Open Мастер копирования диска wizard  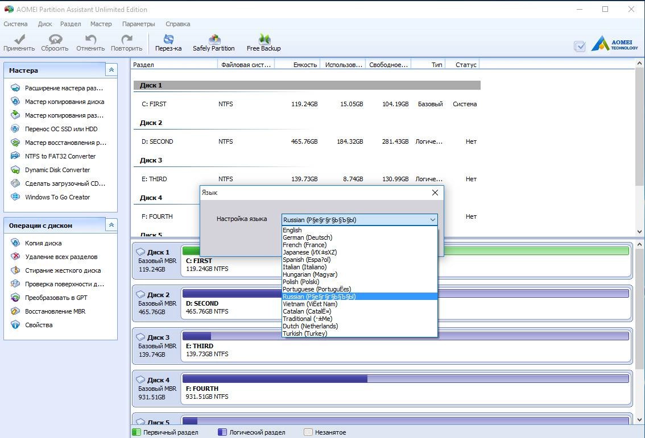(64, 102)
